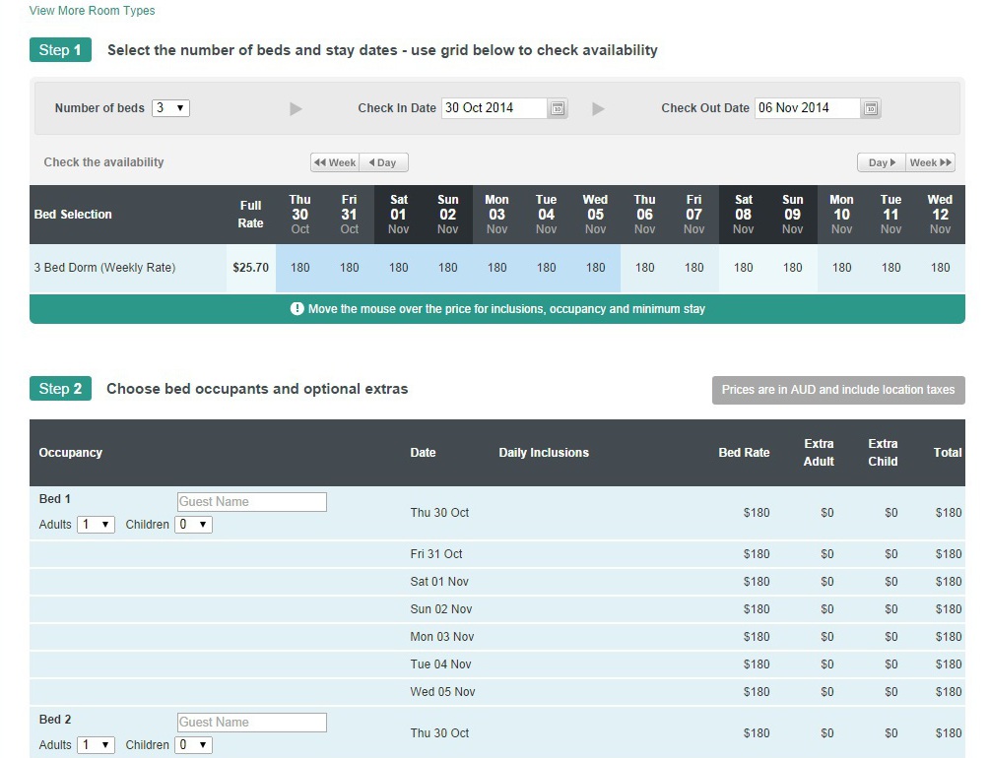Advance availability forward one week
Screen dimensions: 989x758
(x=930, y=162)
